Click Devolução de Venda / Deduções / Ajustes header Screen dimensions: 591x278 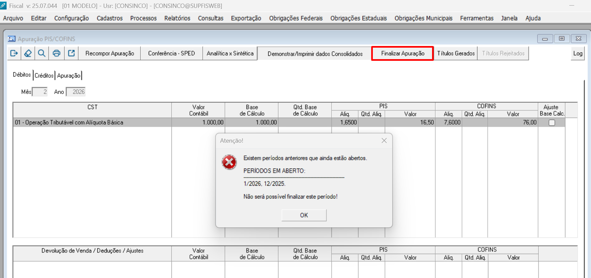coord(92,253)
